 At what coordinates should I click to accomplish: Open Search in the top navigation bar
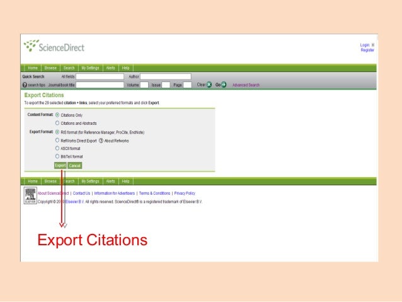[x=69, y=68]
